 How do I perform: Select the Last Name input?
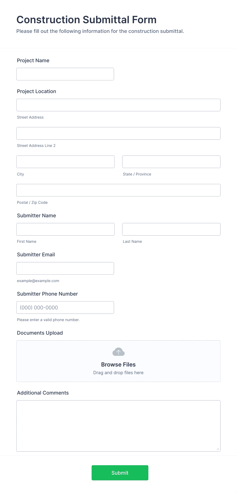171,229
